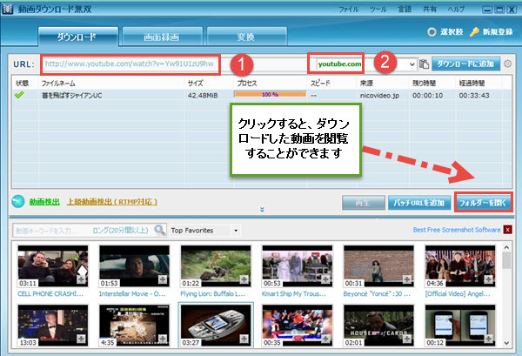Click the 残り時間 column header

pyautogui.click(x=432, y=84)
